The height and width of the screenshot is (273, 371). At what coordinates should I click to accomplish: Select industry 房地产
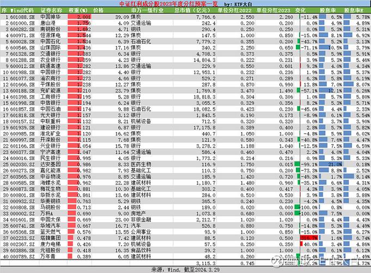(x=138, y=213)
